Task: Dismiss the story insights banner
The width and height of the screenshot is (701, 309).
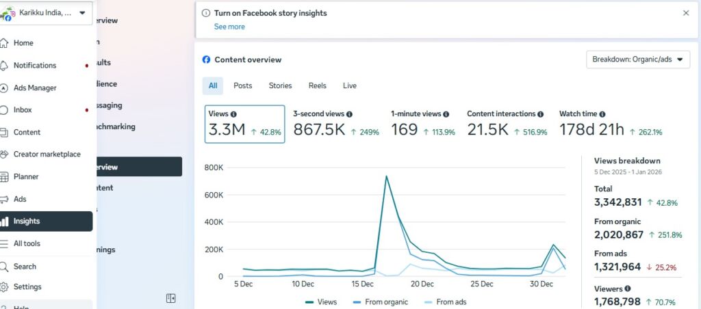Action: tap(686, 13)
